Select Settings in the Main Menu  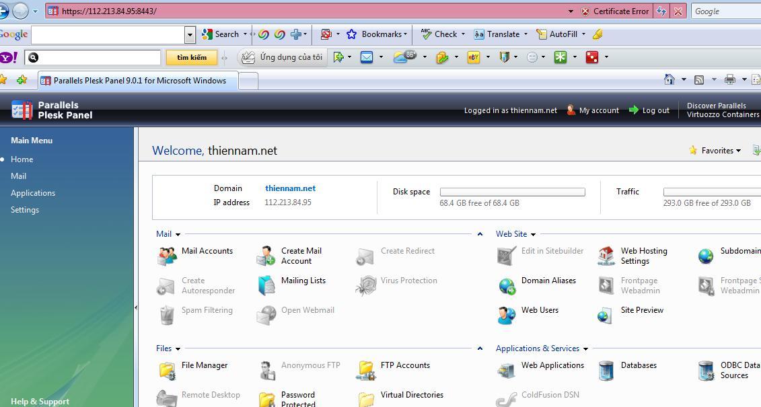point(25,210)
